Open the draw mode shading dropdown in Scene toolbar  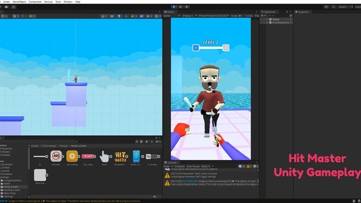103,16
